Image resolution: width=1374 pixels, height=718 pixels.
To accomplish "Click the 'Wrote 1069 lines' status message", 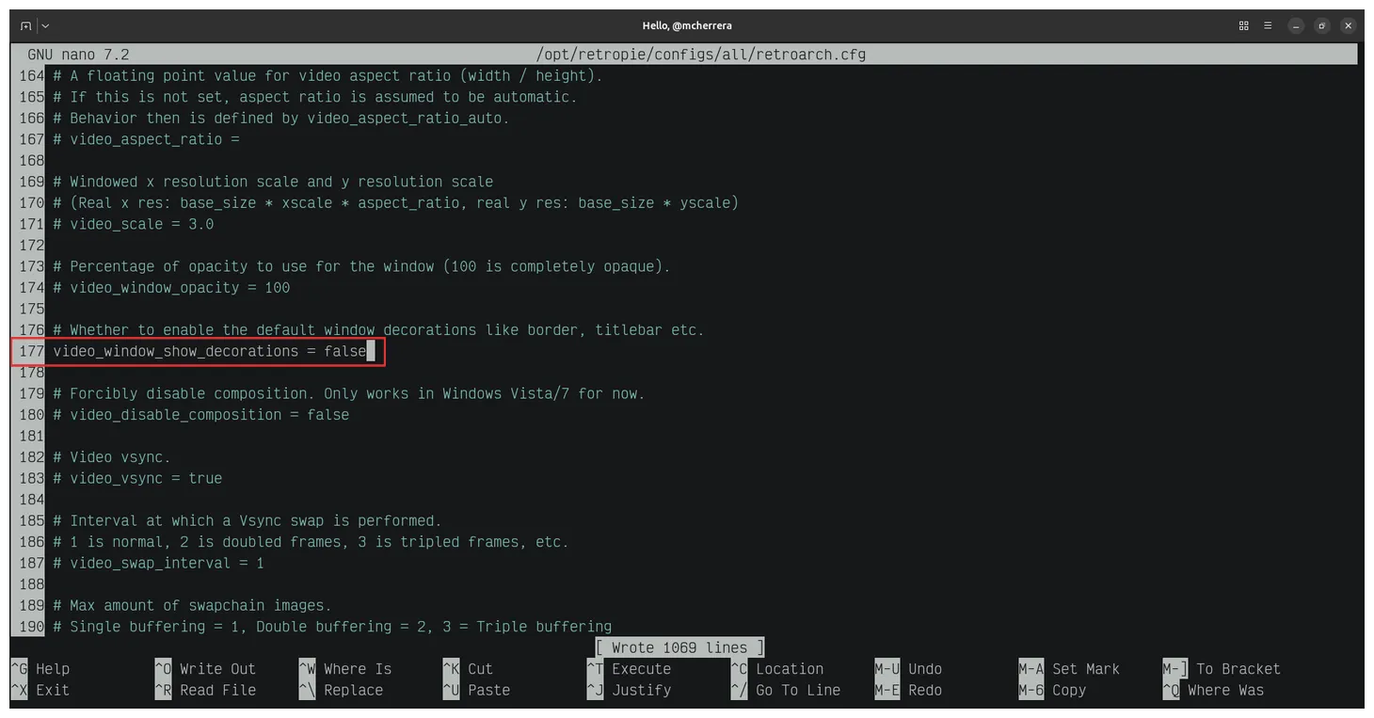I will coord(679,647).
